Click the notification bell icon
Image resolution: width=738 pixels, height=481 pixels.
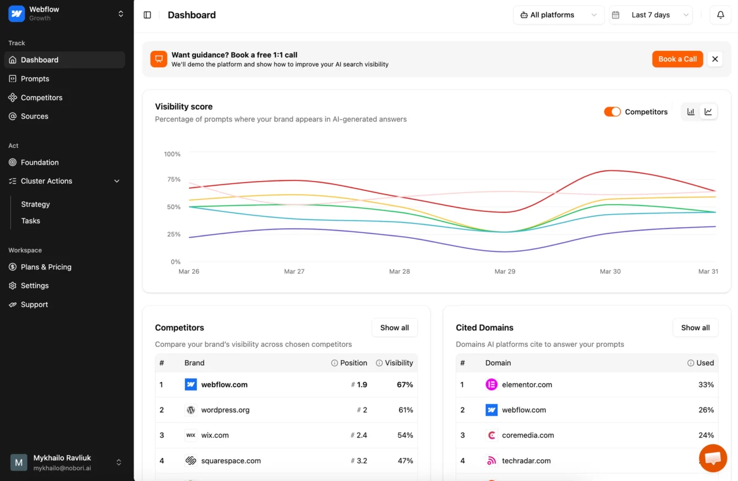pos(720,15)
